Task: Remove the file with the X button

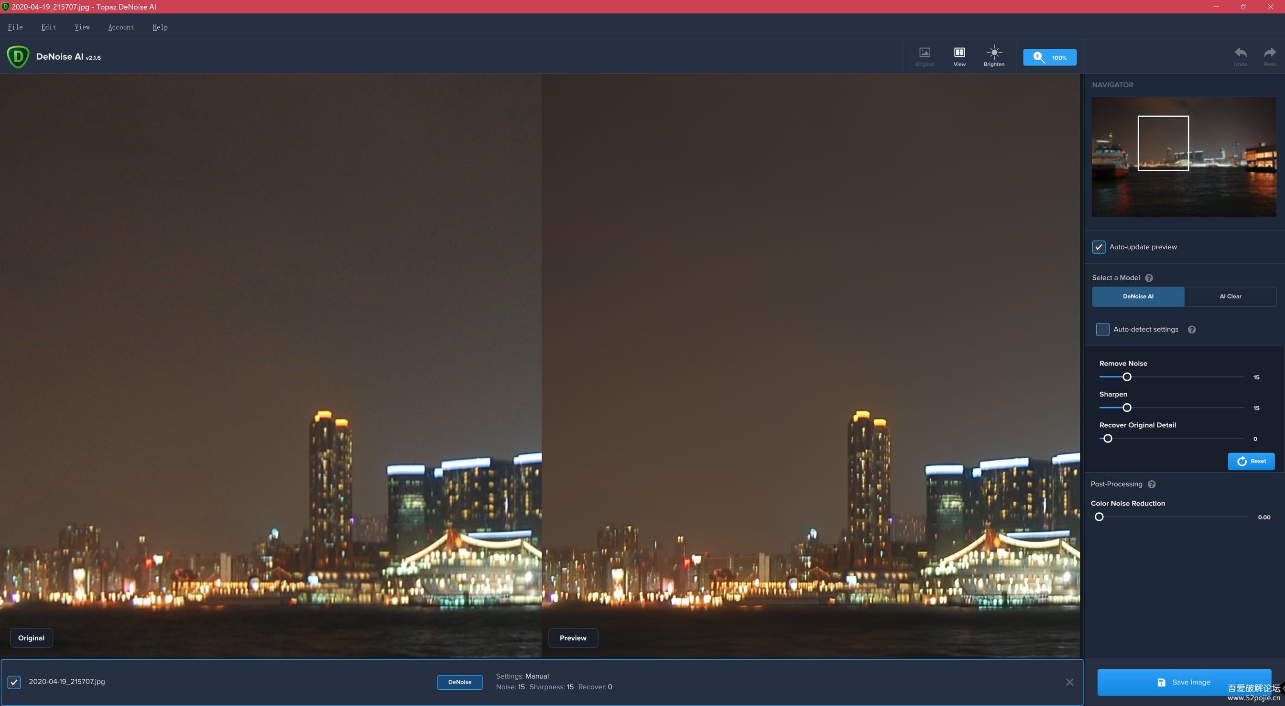Action: 1069,682
